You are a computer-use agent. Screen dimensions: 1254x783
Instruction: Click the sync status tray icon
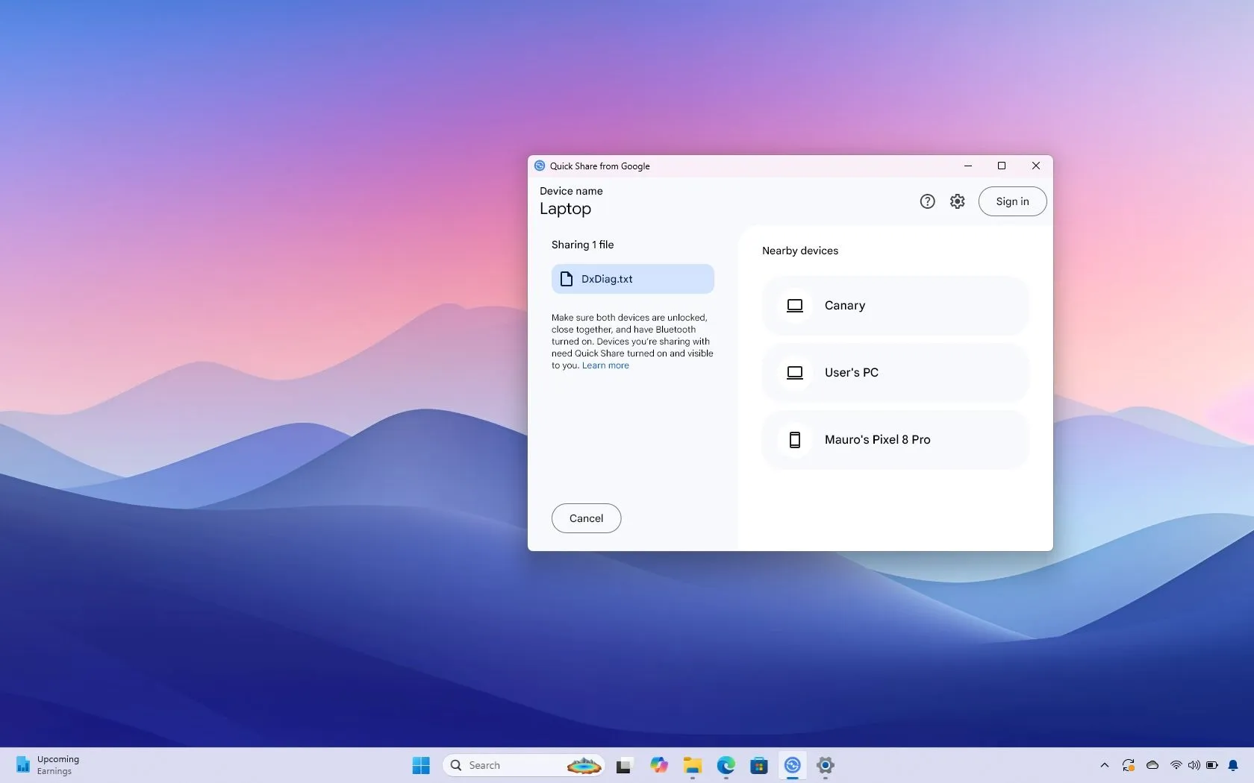click(x=1129, y=765)
